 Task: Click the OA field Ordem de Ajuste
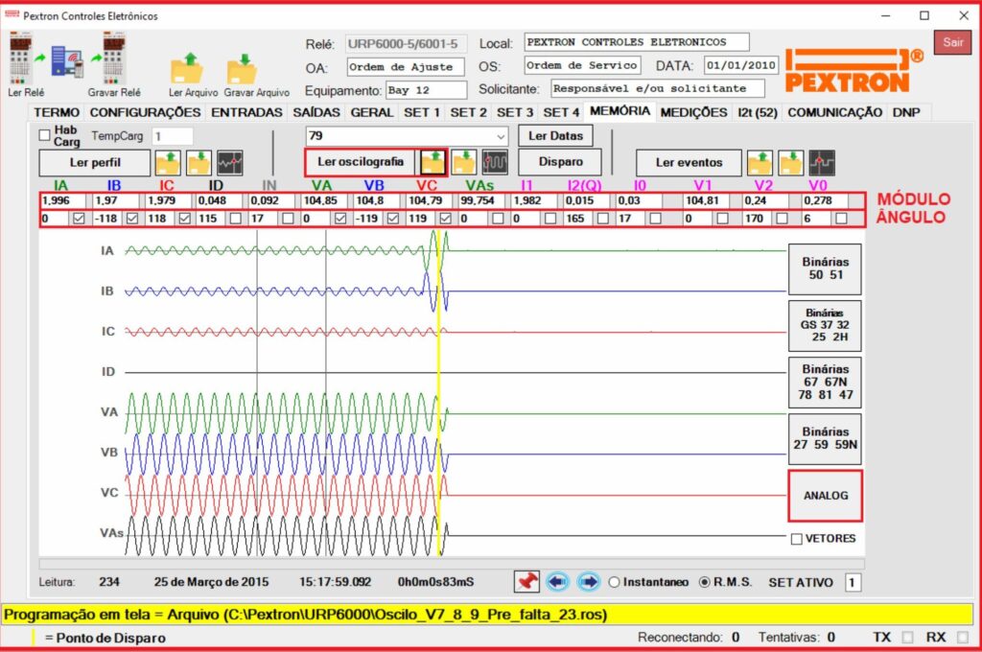406,66
